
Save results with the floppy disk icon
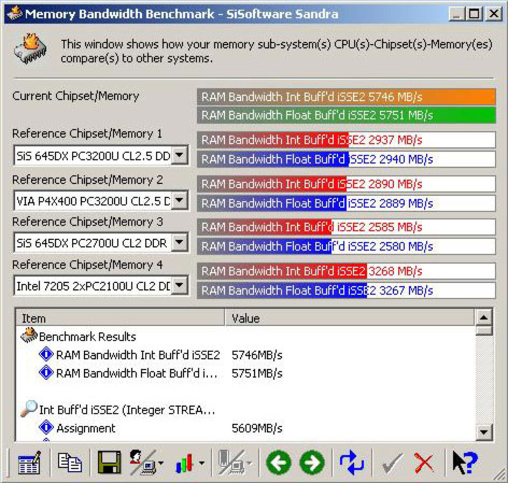pos(109,463)
